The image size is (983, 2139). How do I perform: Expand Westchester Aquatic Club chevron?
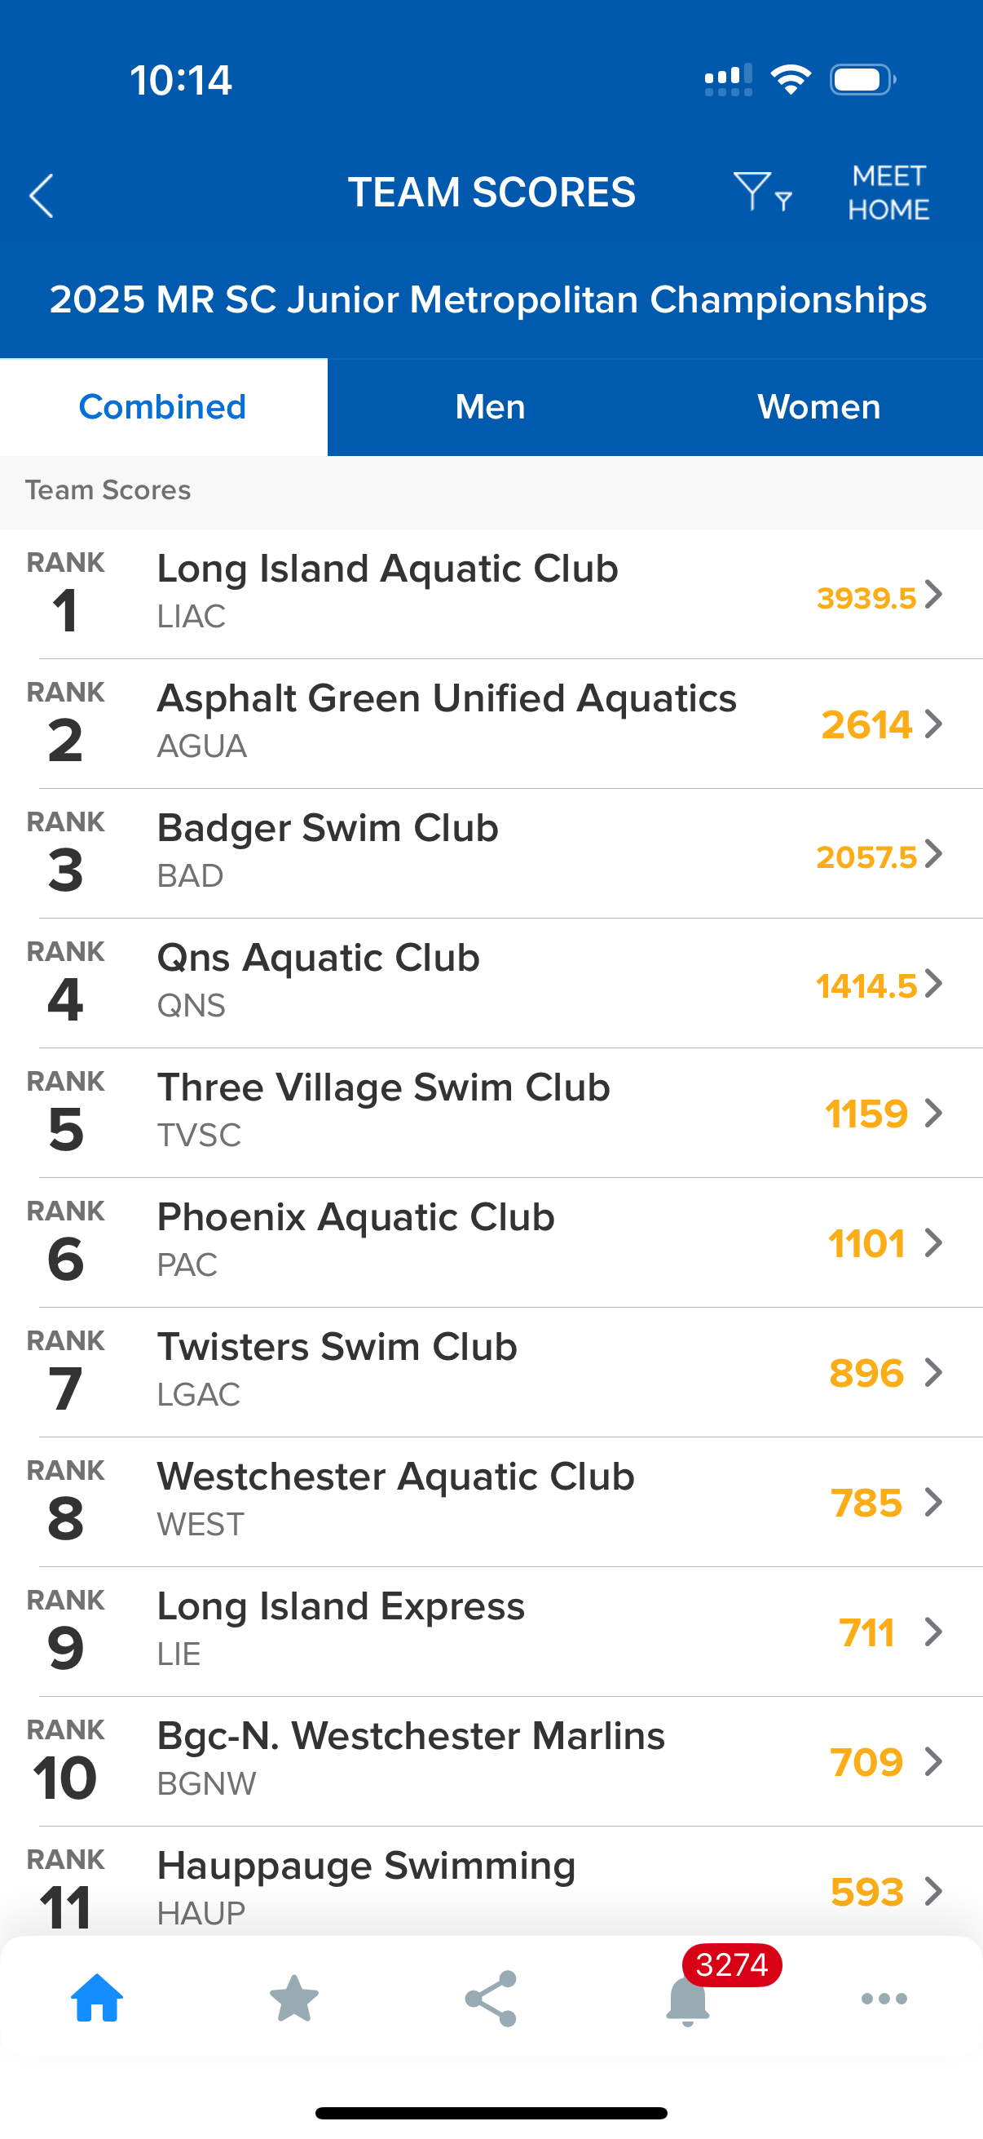934,1502
